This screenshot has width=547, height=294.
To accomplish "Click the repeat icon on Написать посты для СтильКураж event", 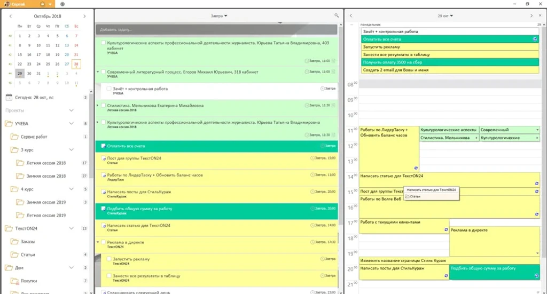I will [446, 275].
